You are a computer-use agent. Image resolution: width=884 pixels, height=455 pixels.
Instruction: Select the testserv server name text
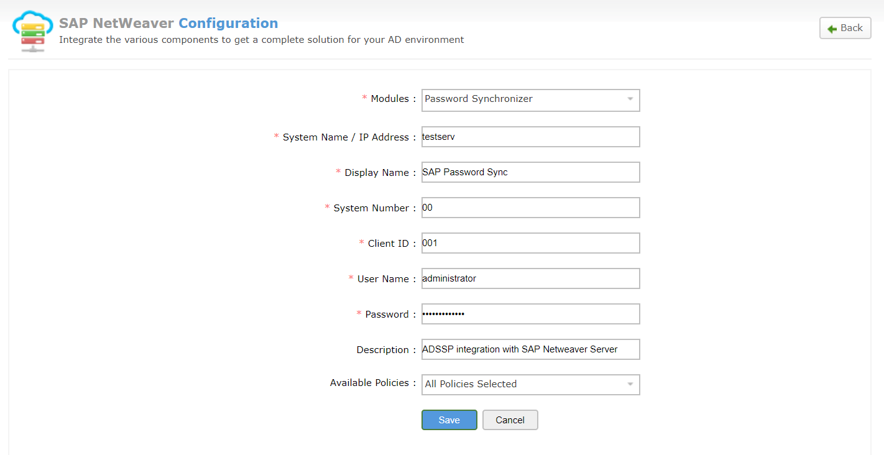click(x=437, y=136)
